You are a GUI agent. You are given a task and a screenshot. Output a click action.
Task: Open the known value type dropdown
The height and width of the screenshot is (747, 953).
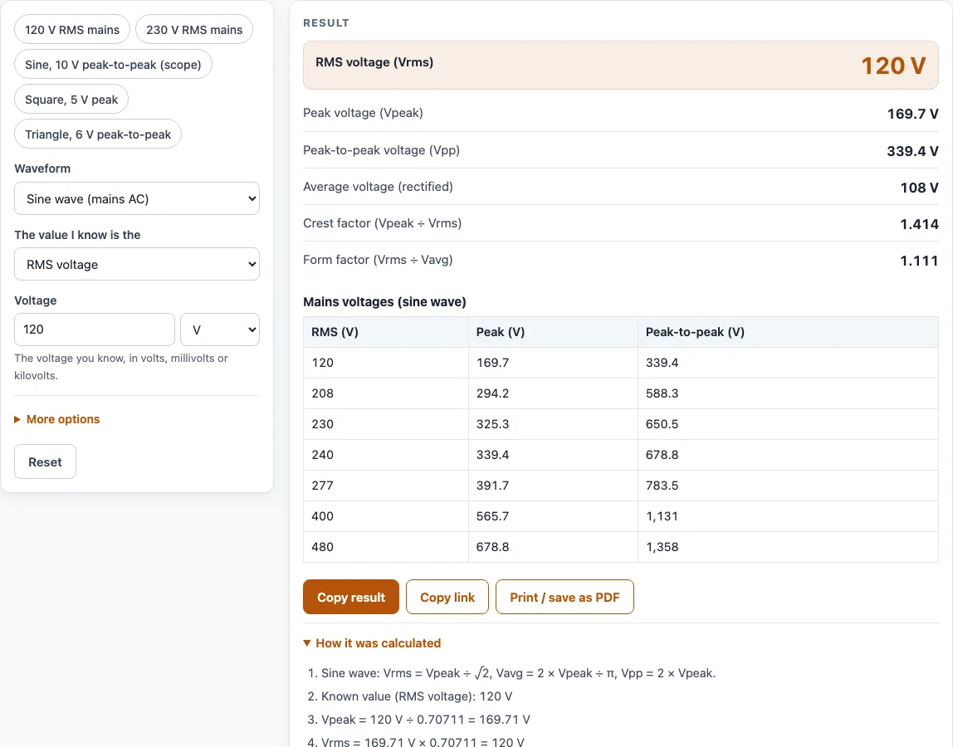(x=137, y=265)
